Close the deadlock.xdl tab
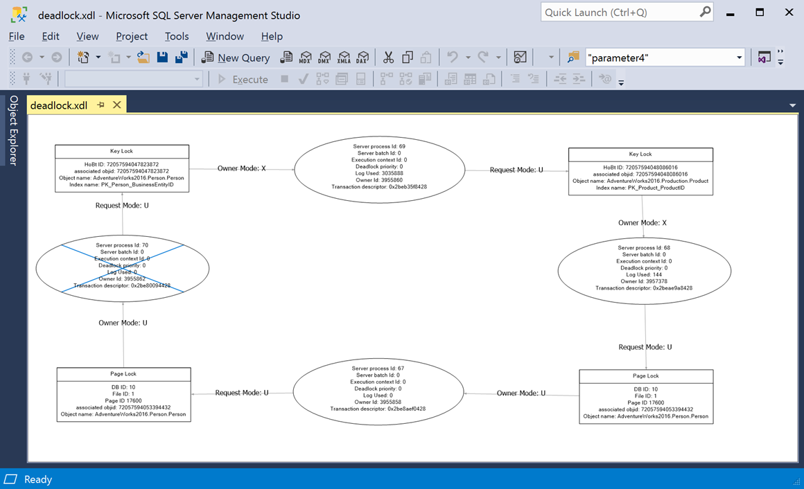The width and height of the screenshot is (804, 489). (117, 105)
